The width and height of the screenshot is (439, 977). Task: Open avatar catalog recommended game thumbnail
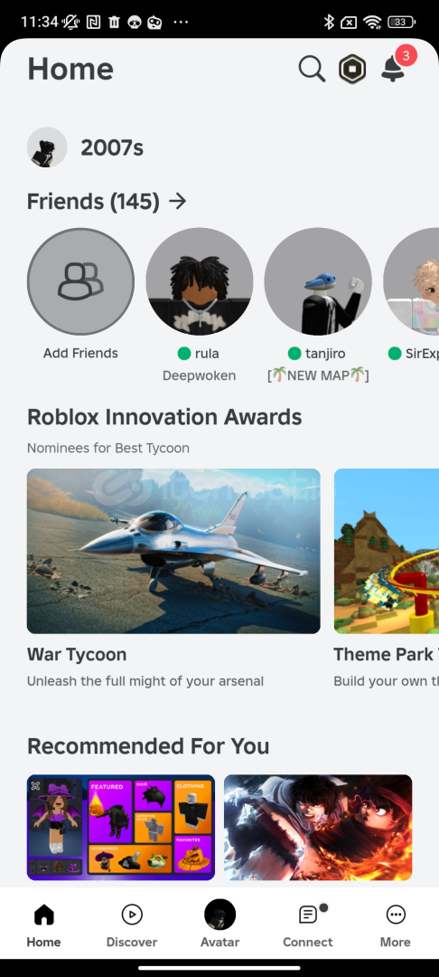[x=121, y=827]
